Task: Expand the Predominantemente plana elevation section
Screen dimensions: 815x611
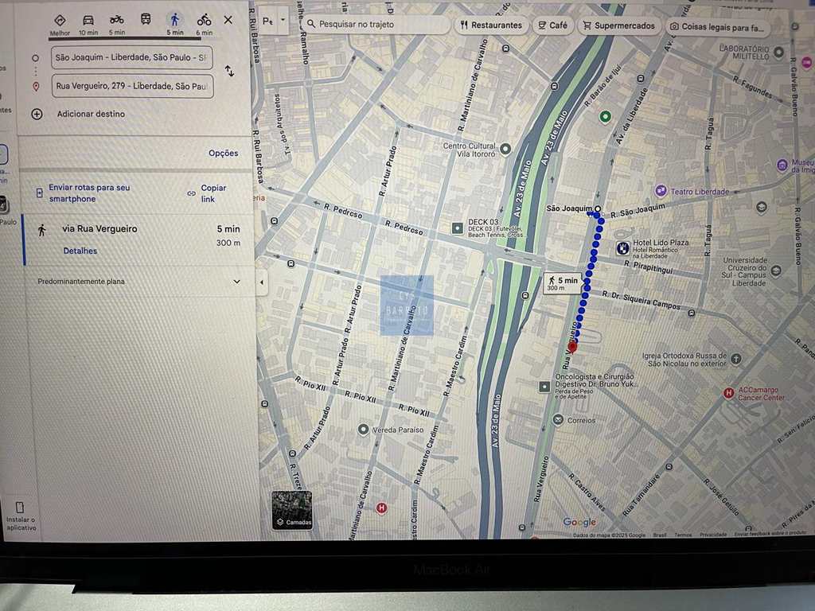Action: (237, 282)
